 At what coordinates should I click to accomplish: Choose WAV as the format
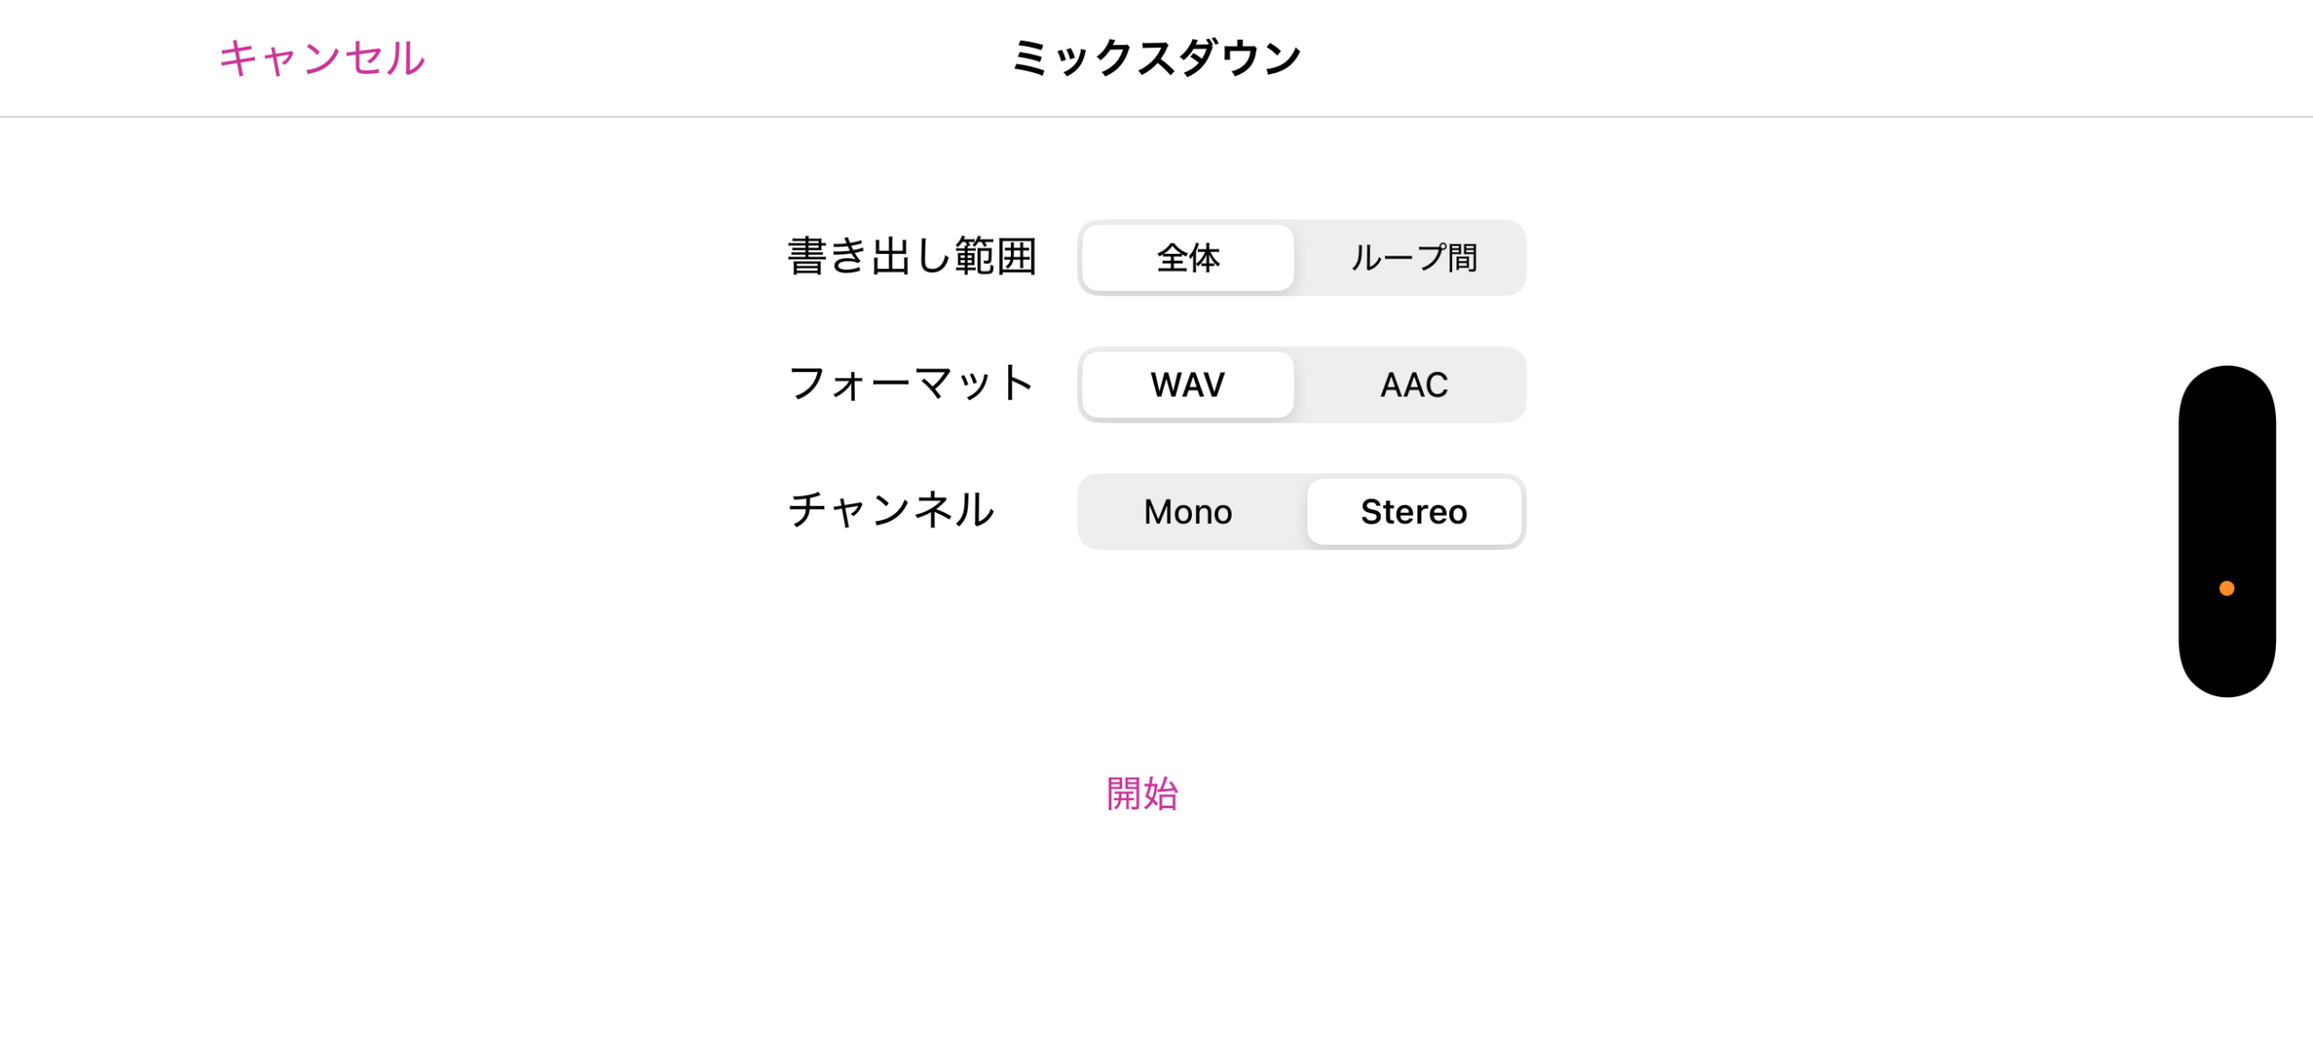[x=1187, y=386]
